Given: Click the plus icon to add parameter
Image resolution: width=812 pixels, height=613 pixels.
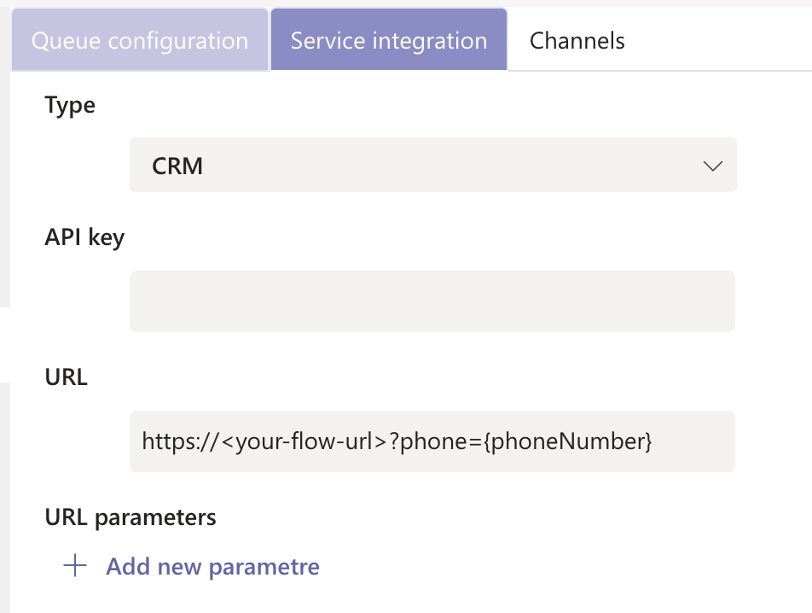Looking at the screenshot, I should pyautogui.click(x=77, y=565).
